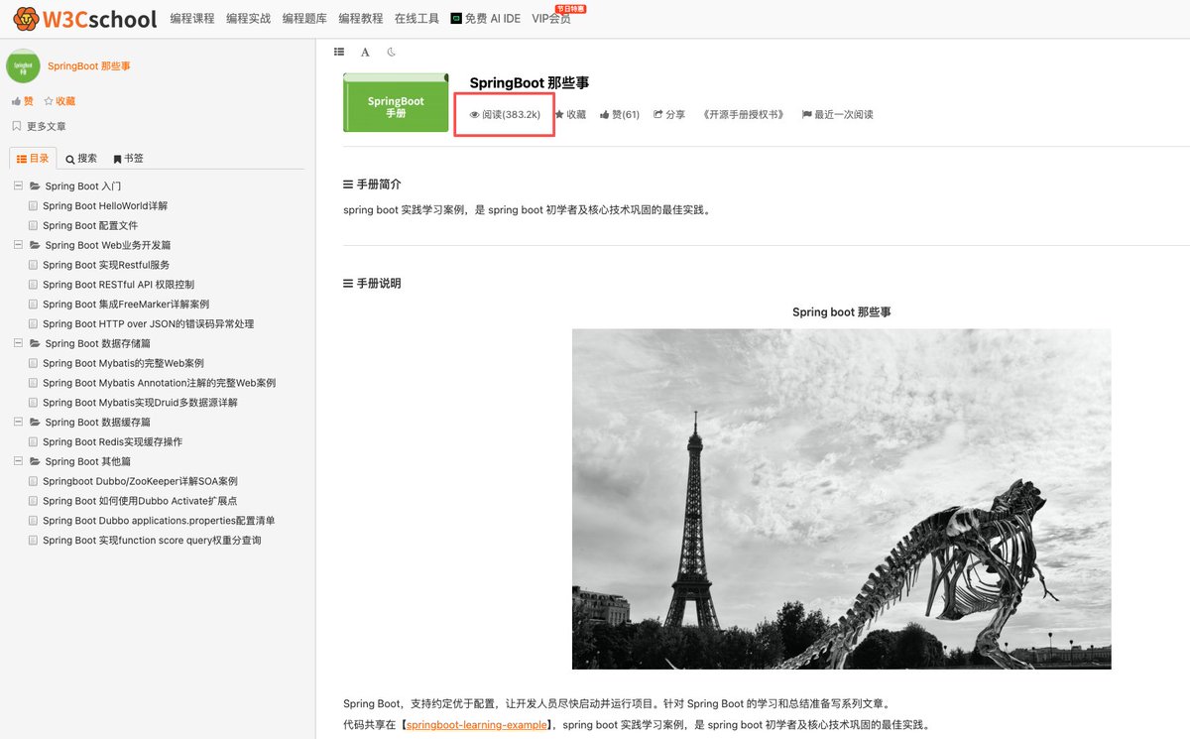Click the 最近一次阅读 flag
The height and width of the screenshot is (739, 1190).
837,115
